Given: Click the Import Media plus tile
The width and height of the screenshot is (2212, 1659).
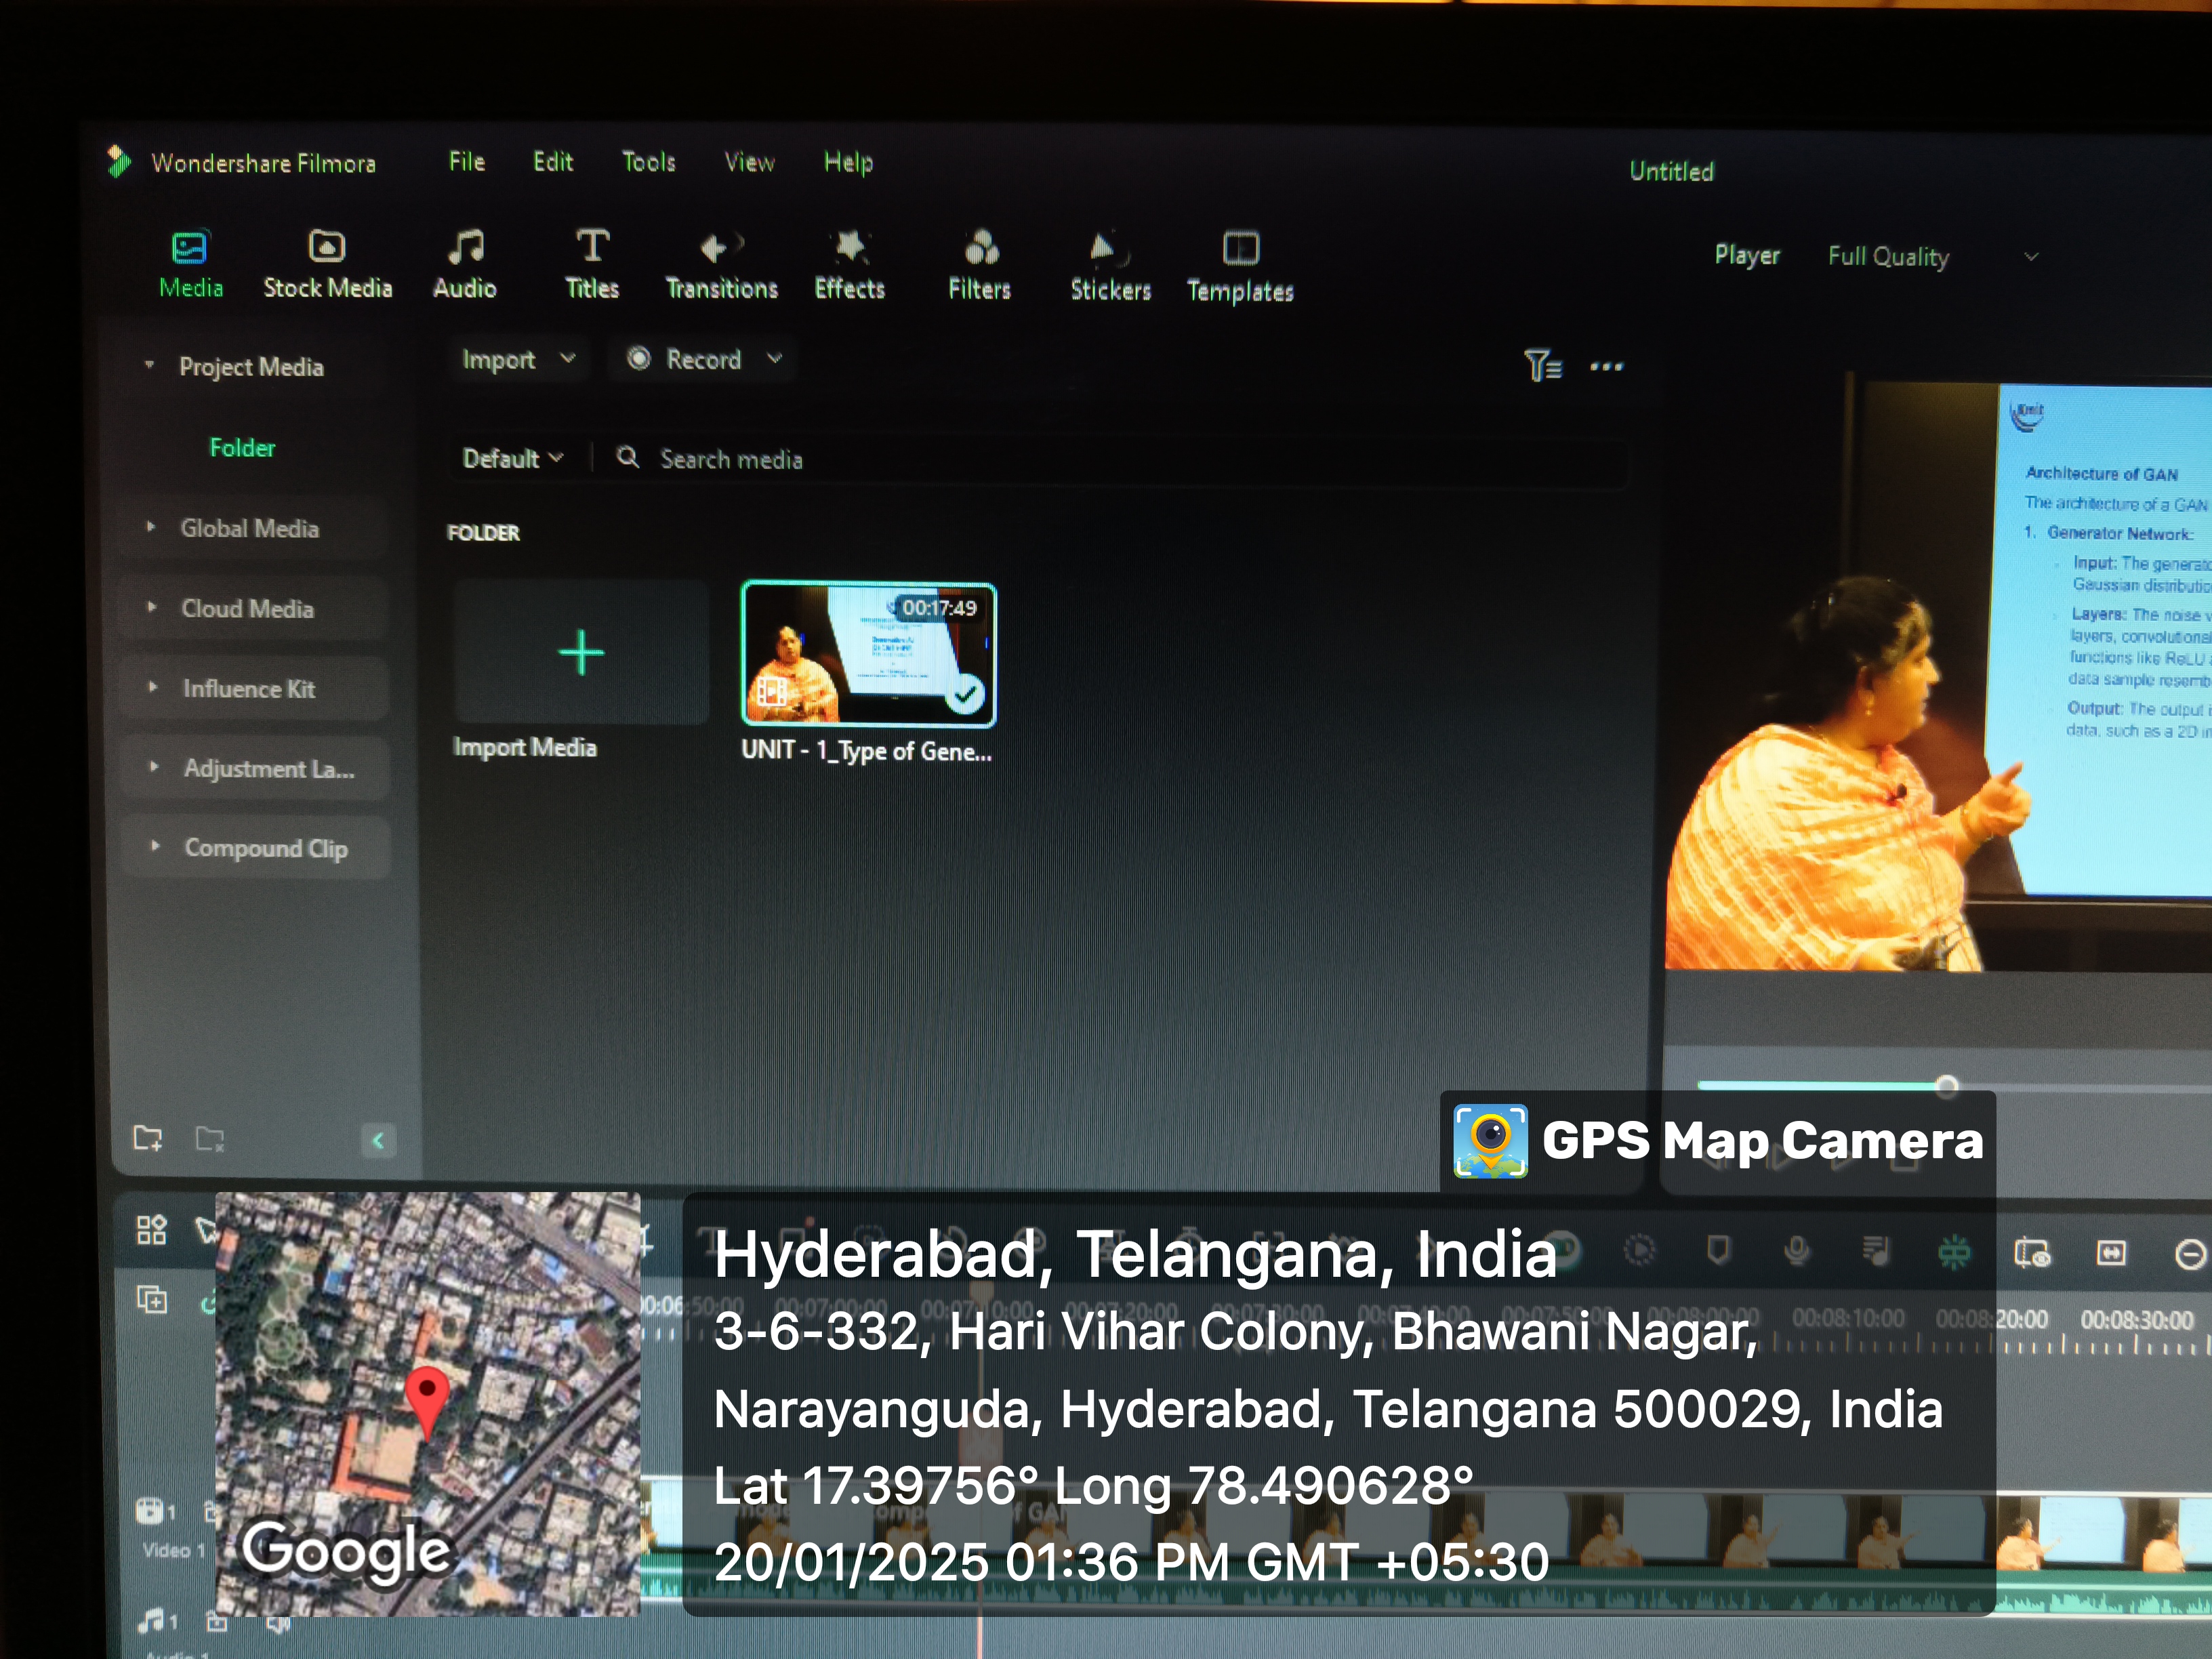Looking at the screenshot, I should click(580, 653).
